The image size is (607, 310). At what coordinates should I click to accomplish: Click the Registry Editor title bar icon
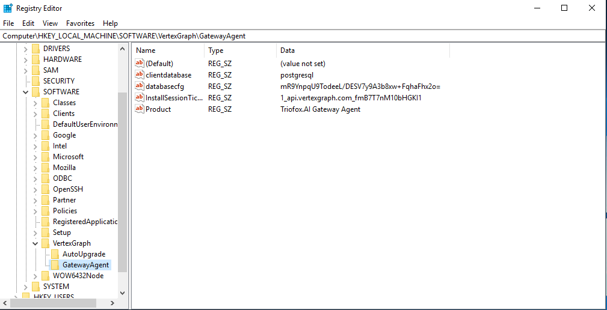click(8, 8)
